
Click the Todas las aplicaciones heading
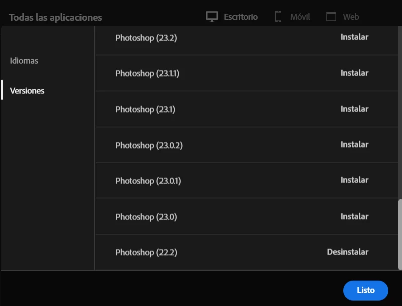coord(55,17)
